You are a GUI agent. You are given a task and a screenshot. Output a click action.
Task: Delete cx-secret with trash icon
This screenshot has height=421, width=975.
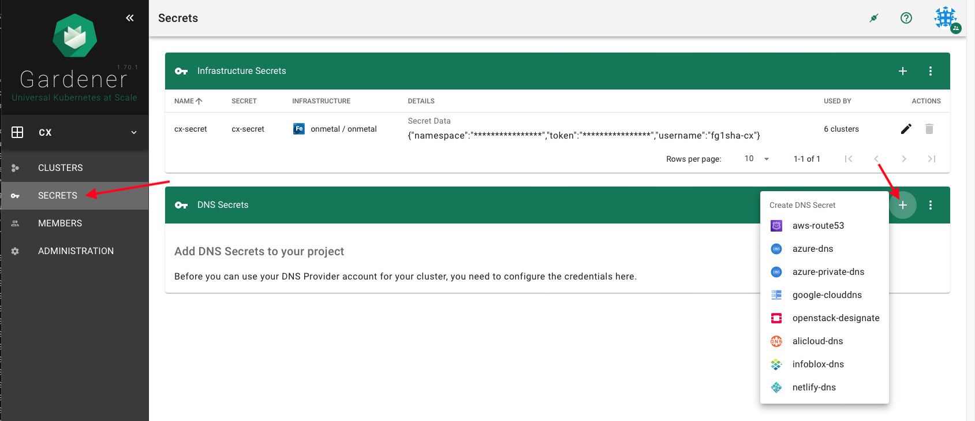pos(929,129)
